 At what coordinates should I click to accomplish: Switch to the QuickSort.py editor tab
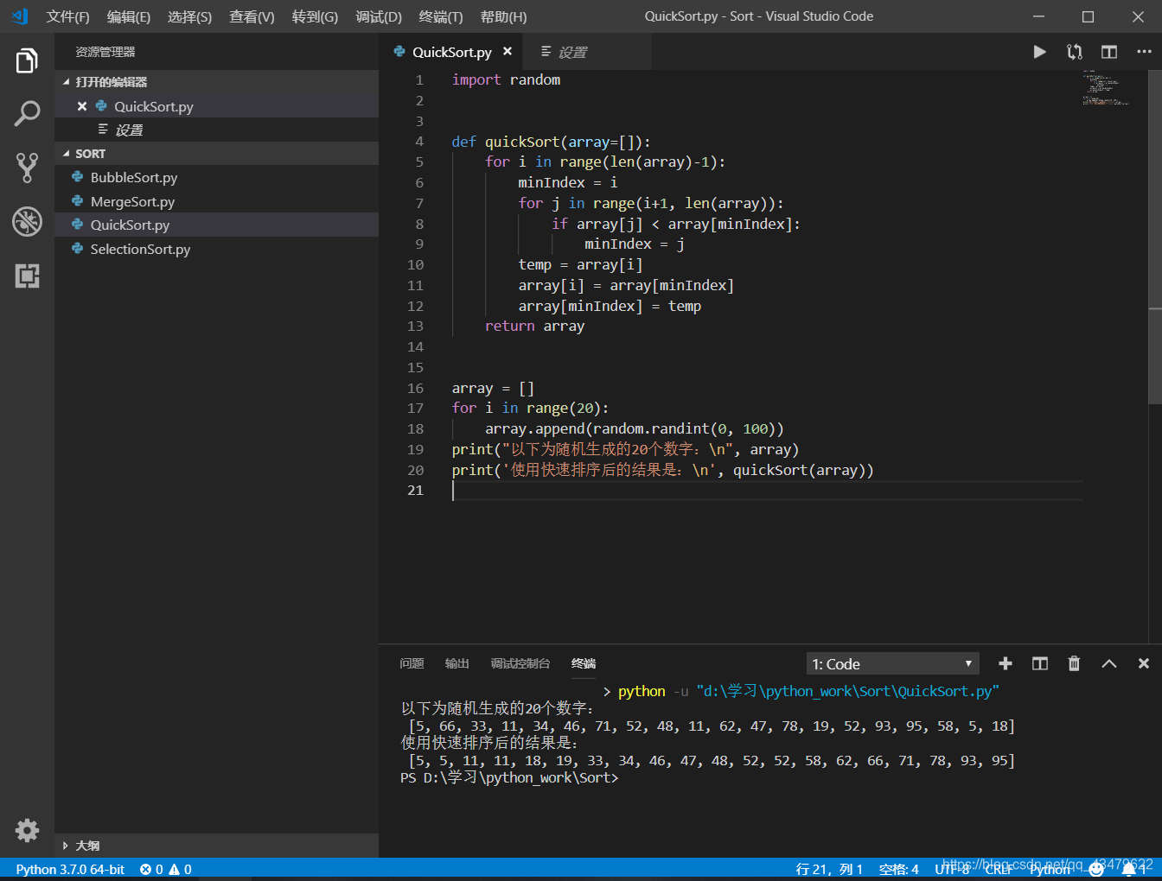click(x=451, y=52)
